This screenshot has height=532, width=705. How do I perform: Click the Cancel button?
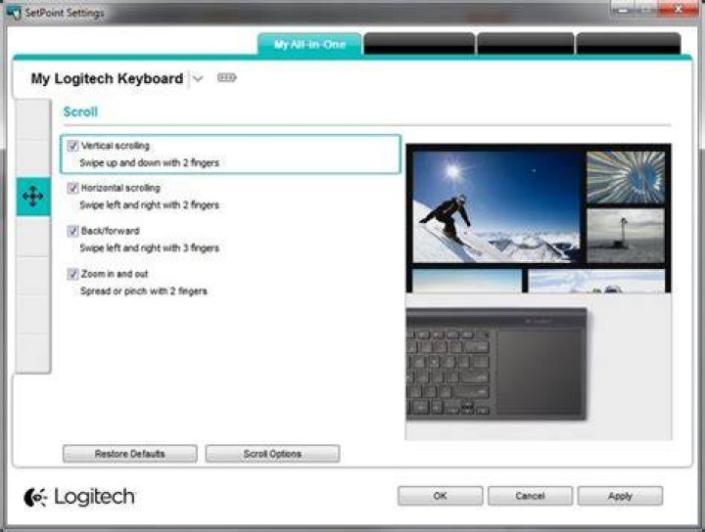(x=530, y=496)
